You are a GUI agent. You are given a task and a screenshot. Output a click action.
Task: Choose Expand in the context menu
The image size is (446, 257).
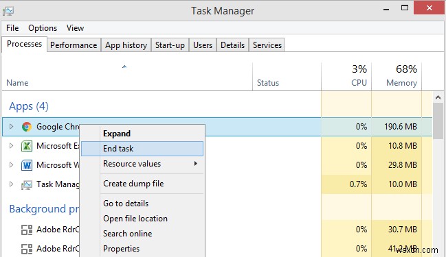click(142, 134)
